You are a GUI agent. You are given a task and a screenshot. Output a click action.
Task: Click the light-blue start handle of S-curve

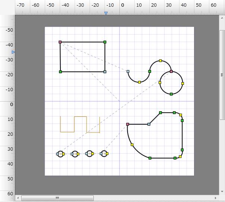(128, 71)
